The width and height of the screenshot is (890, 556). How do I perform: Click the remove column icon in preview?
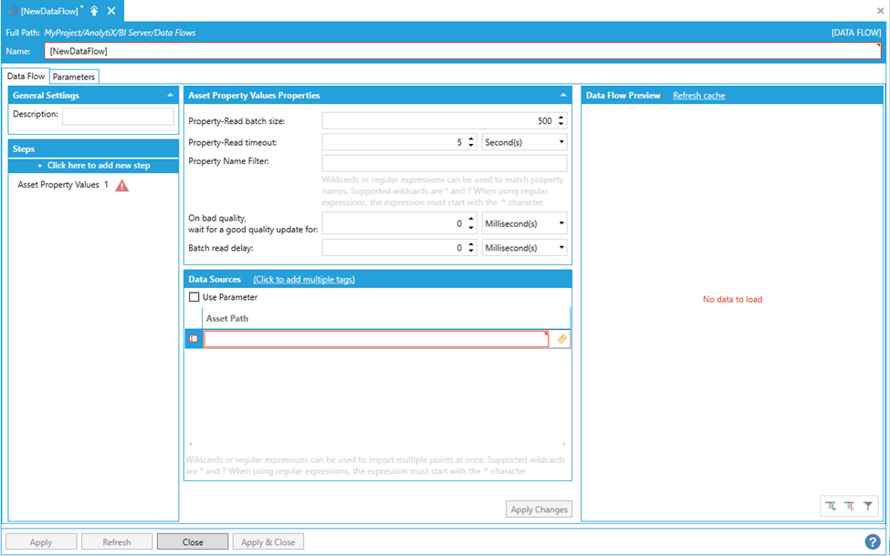click(849, 505)
